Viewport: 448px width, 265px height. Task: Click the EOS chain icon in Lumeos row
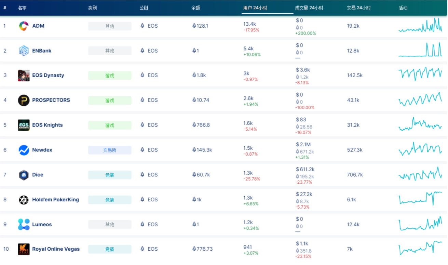click(x=142, y=224)
